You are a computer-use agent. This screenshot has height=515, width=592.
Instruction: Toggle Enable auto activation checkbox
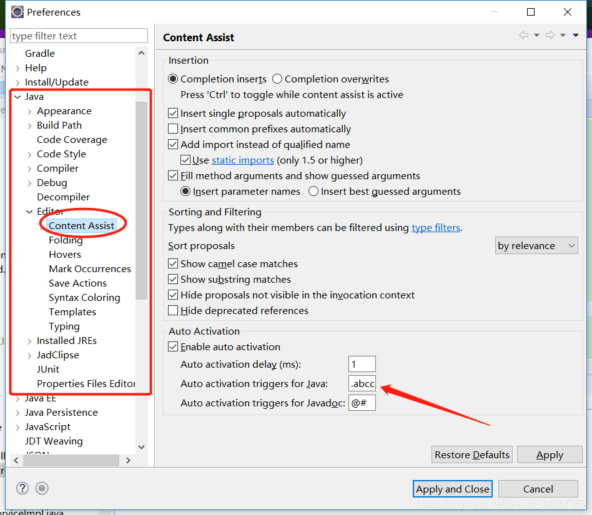point(173,346)
